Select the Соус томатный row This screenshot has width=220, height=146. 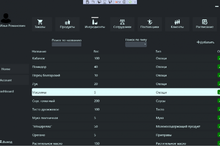[x=126, y=101]
